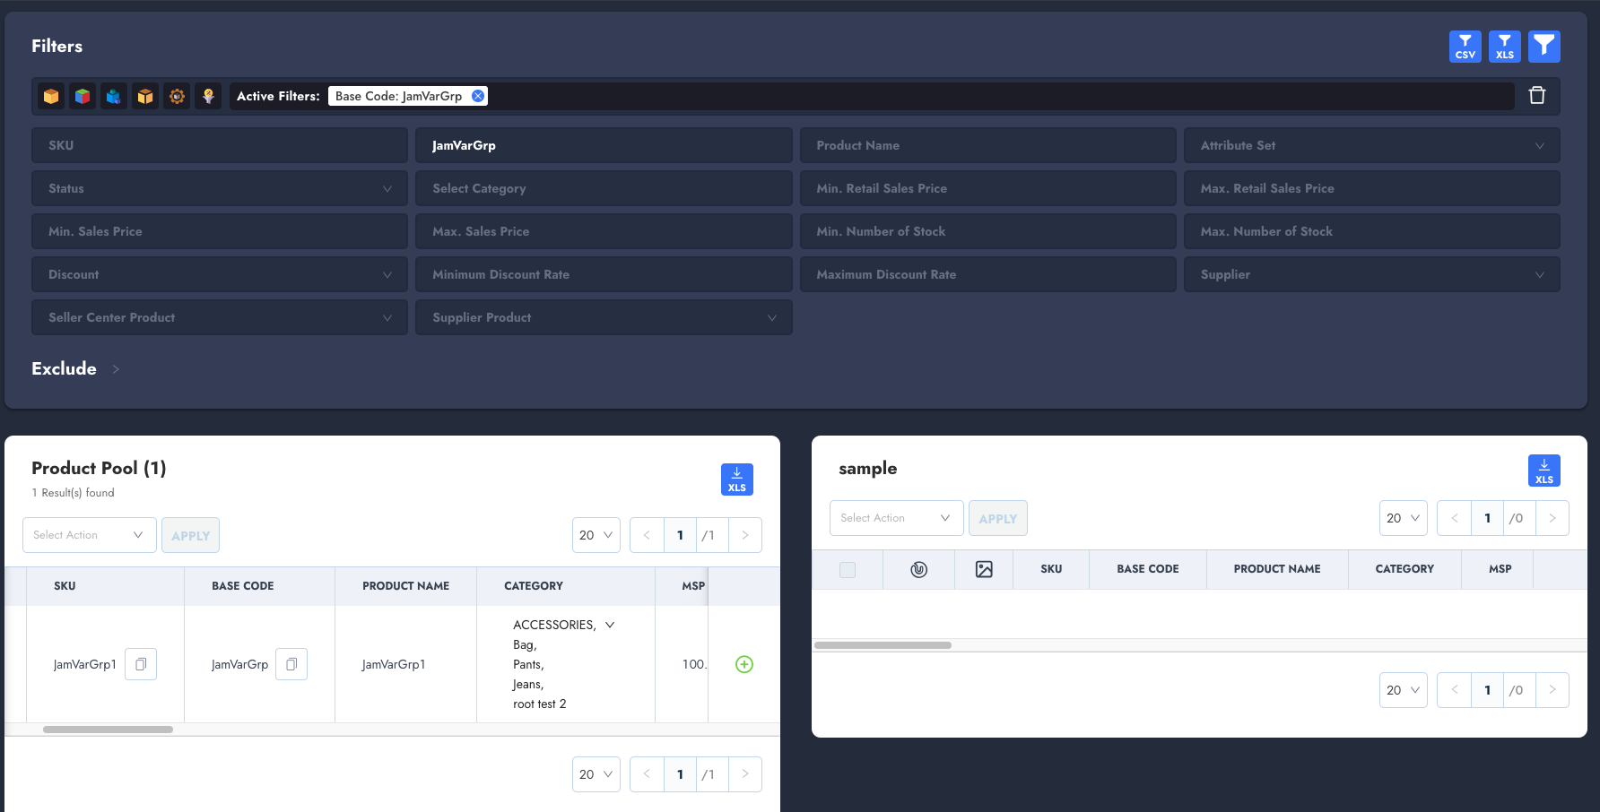Remove the Base Code: JamVarGrp filter chip
Screen dimensions: 1600x812
pyautogui.click(x=478, y=96)
